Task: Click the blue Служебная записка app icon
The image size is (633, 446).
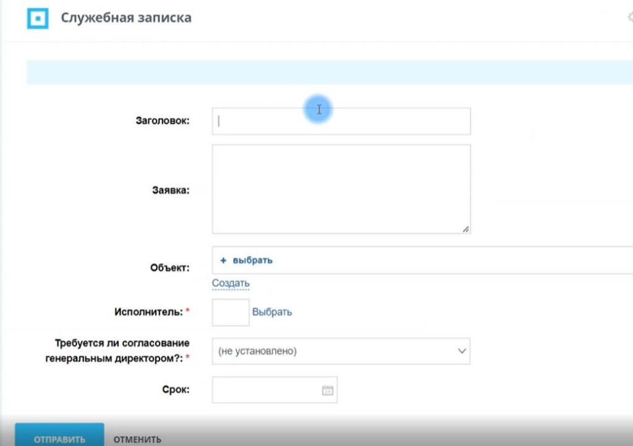Action: (39, 19)
